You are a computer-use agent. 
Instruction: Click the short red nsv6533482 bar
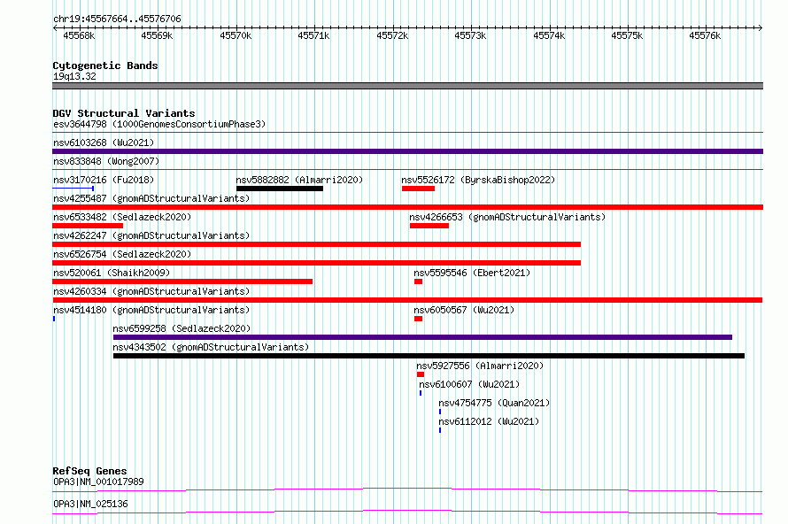point(88,226)
